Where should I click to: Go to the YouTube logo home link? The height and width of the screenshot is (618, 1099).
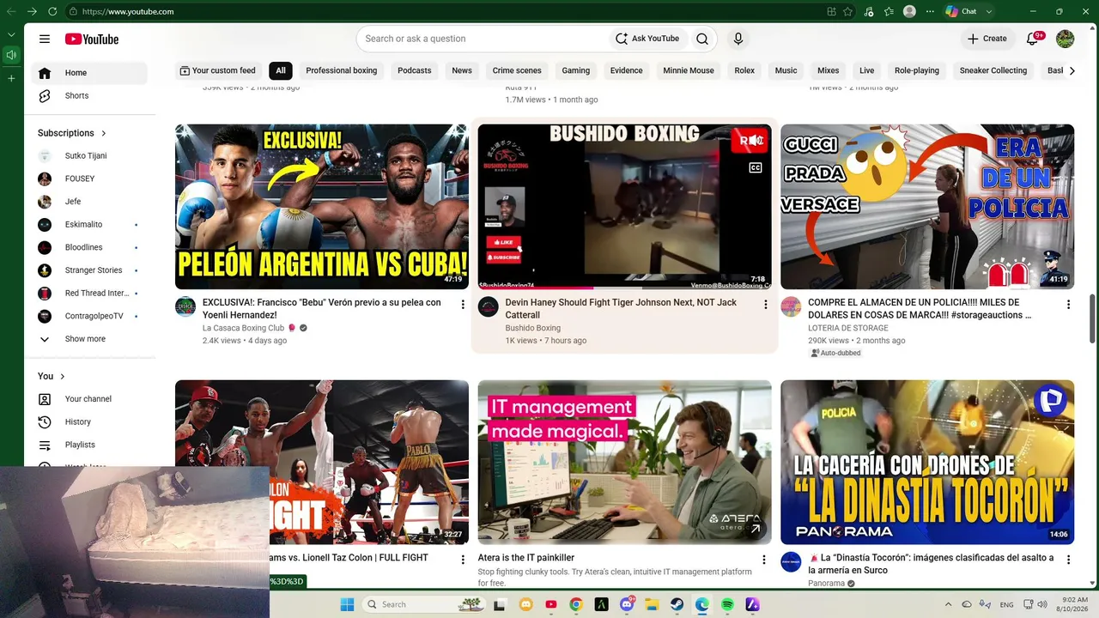click(91, 39)
